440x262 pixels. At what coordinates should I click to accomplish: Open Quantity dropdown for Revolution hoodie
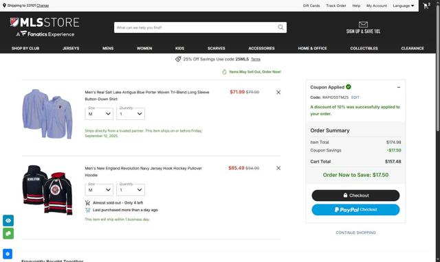pos(131,190)
